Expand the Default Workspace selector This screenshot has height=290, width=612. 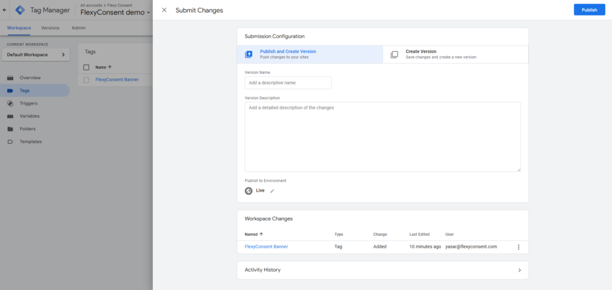click(36, 55)
